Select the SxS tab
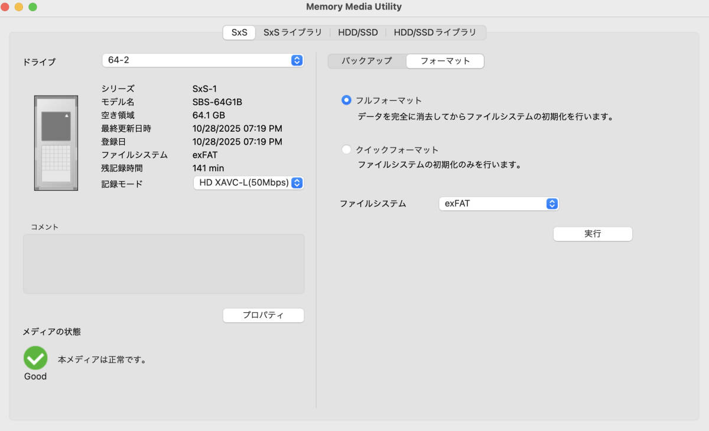Screen dimensions: 709x431 pos(238,32)
